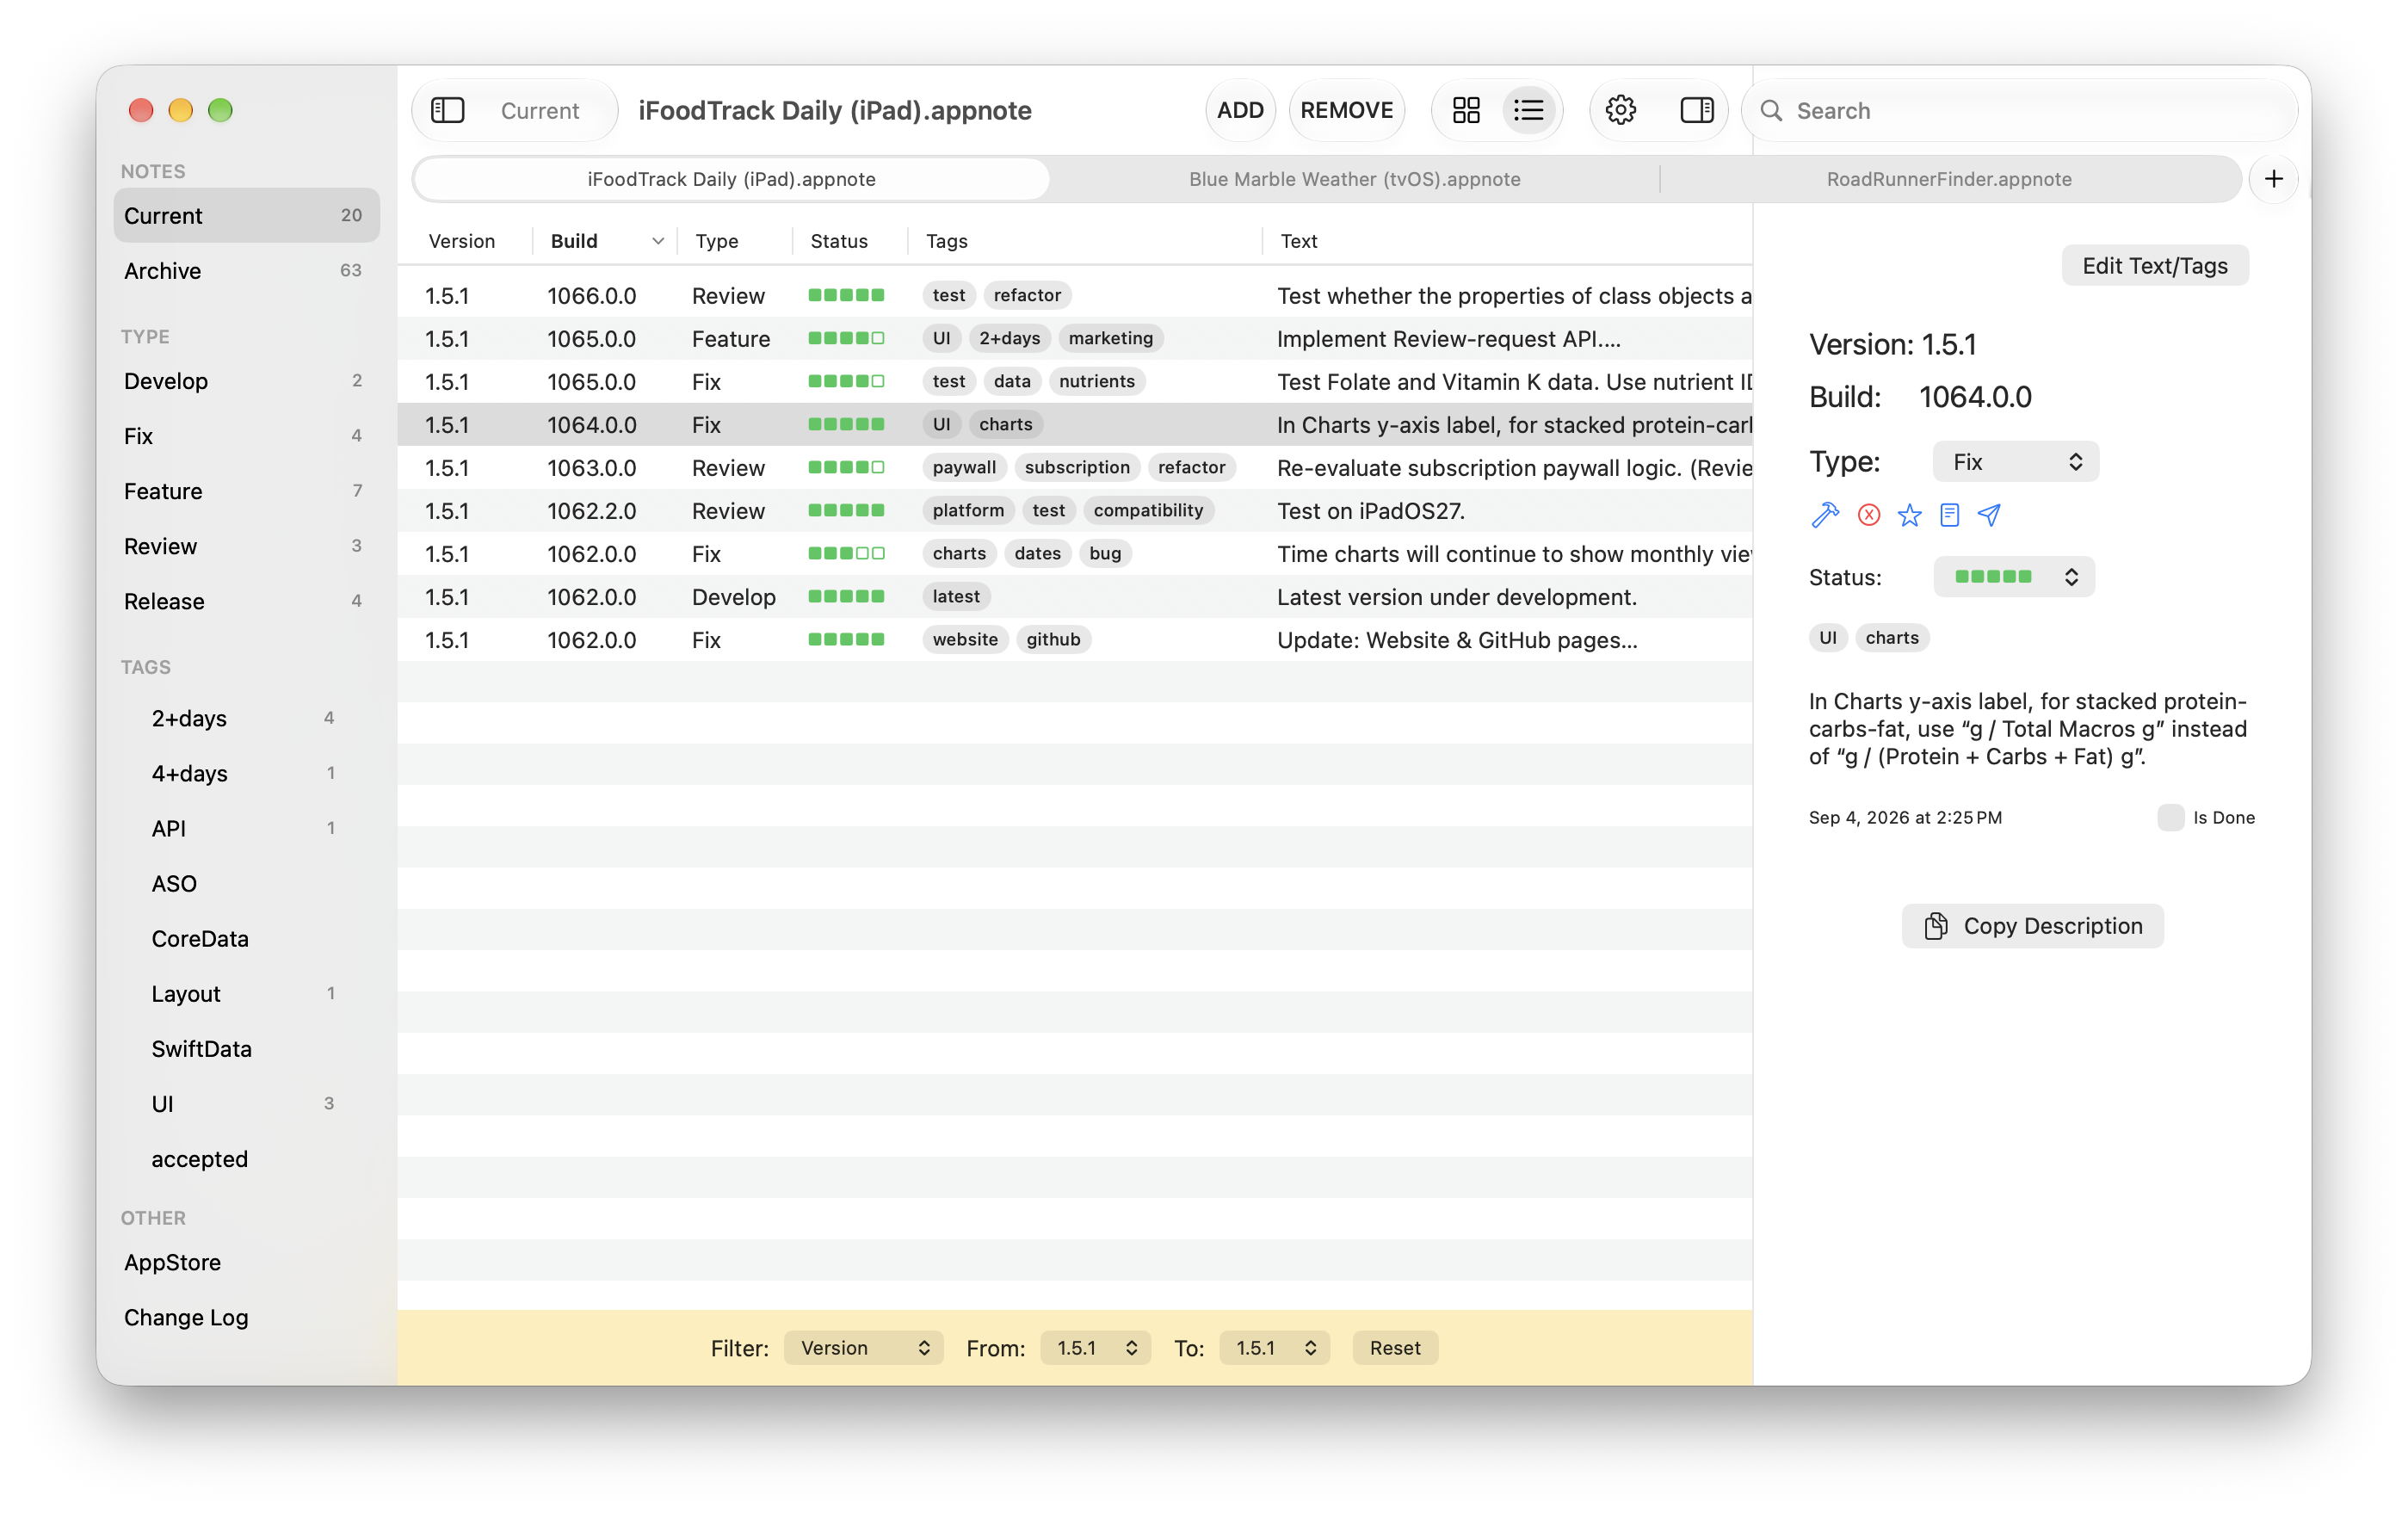Switch to grid view layout
Viewport: 2408px width, 1513px height.
1466,110
